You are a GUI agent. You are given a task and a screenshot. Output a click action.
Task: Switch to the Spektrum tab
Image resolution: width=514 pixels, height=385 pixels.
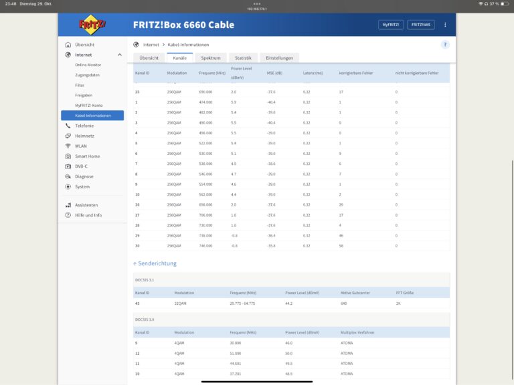tap(211, 58)
